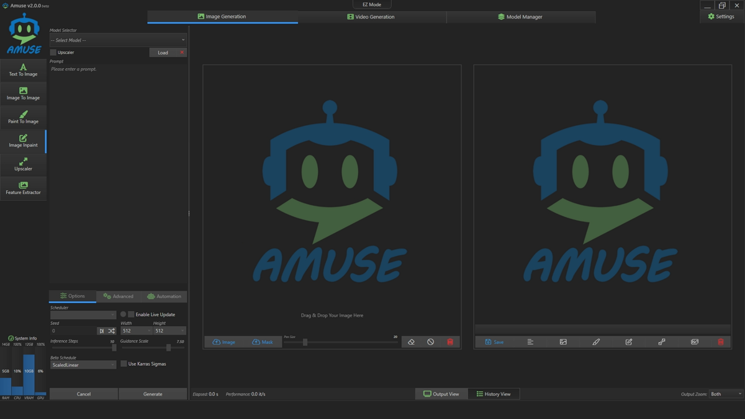The height and width of the screenshot is (419, 745).
Task: Adjust the Pen Size slider
Action: pyautogui.click(x=304, y=342)
